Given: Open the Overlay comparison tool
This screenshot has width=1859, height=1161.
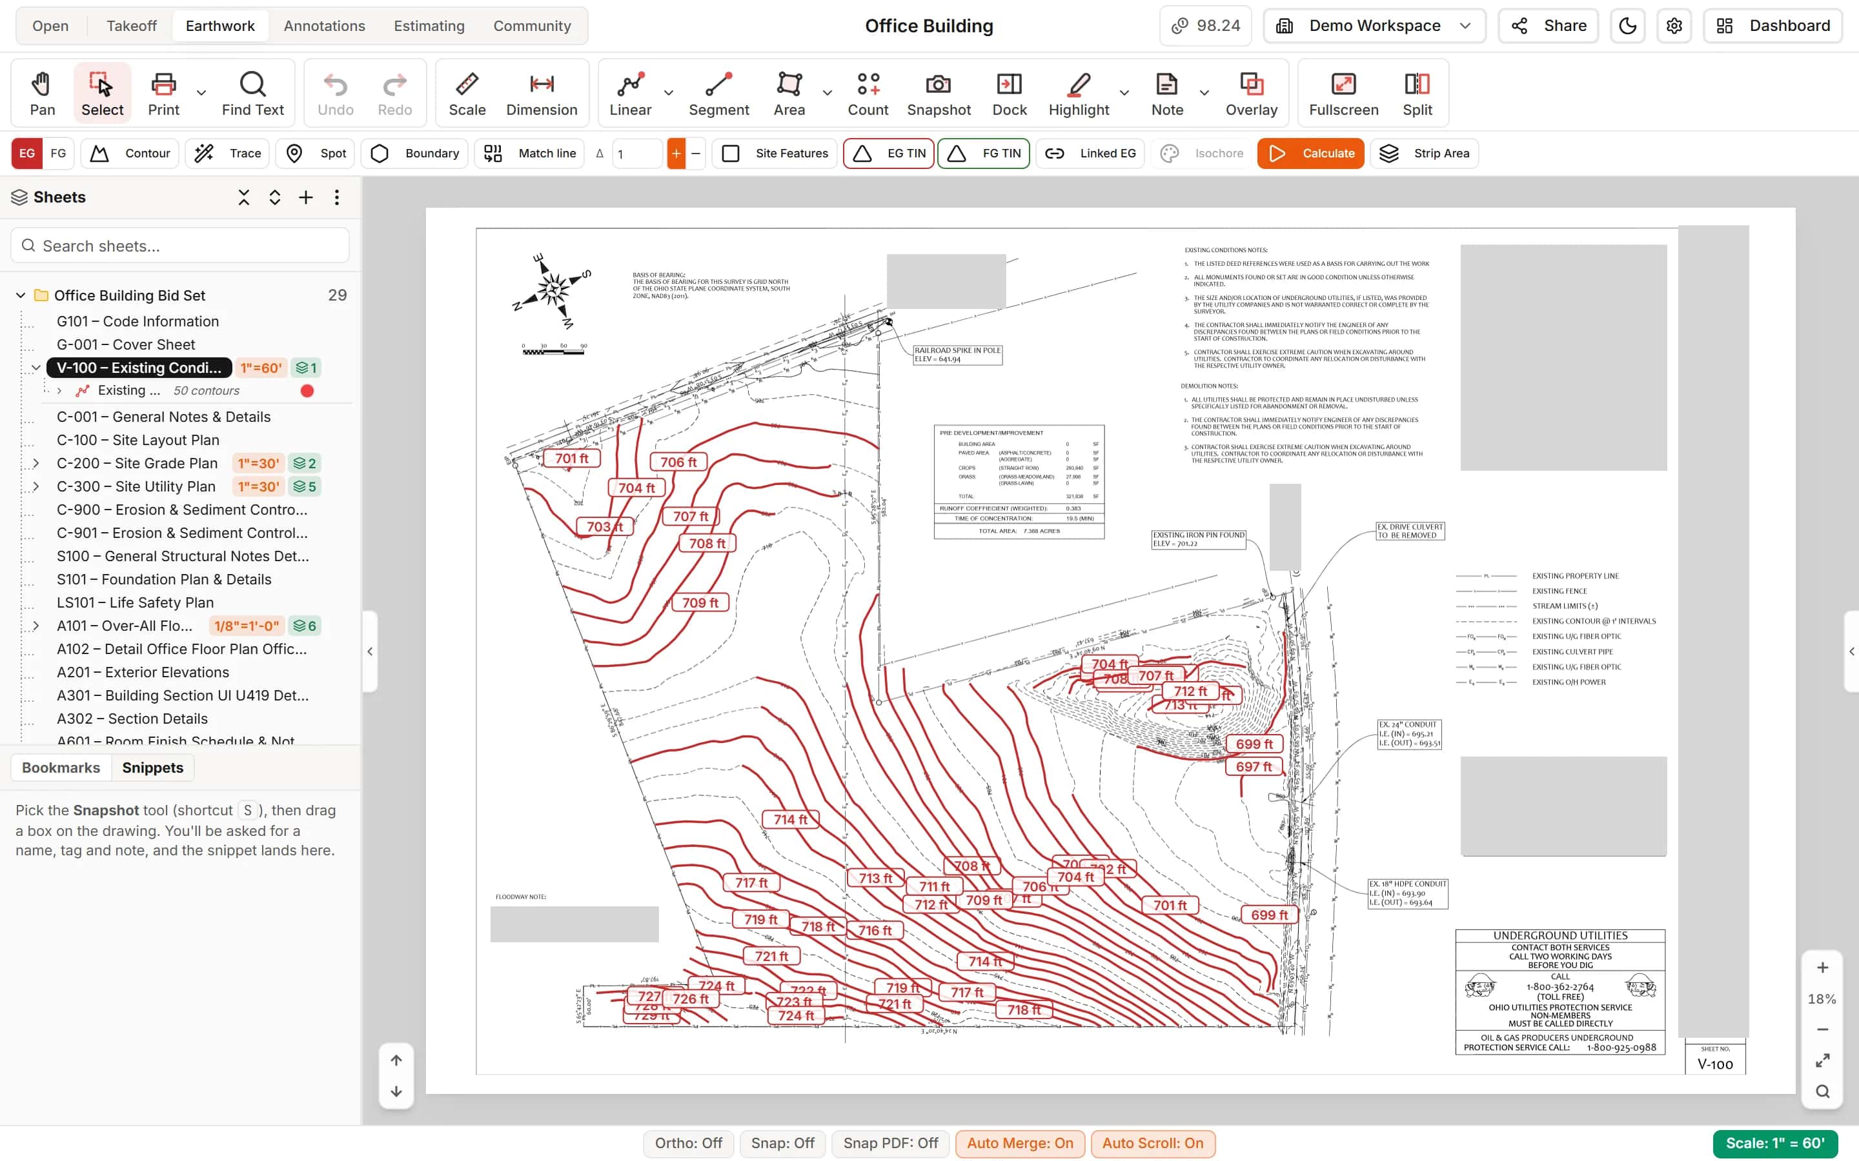Looking at the screenshot, I should (1252, 94).
